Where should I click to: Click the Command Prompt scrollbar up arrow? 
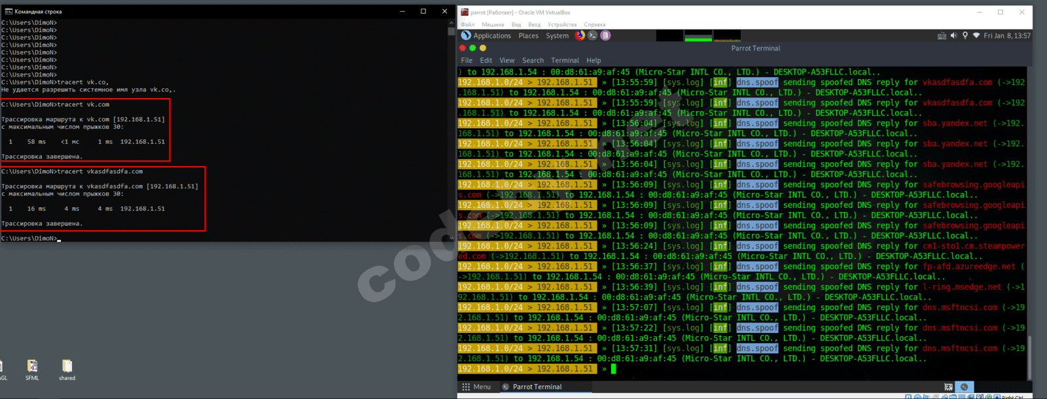(x=451, y=22)
